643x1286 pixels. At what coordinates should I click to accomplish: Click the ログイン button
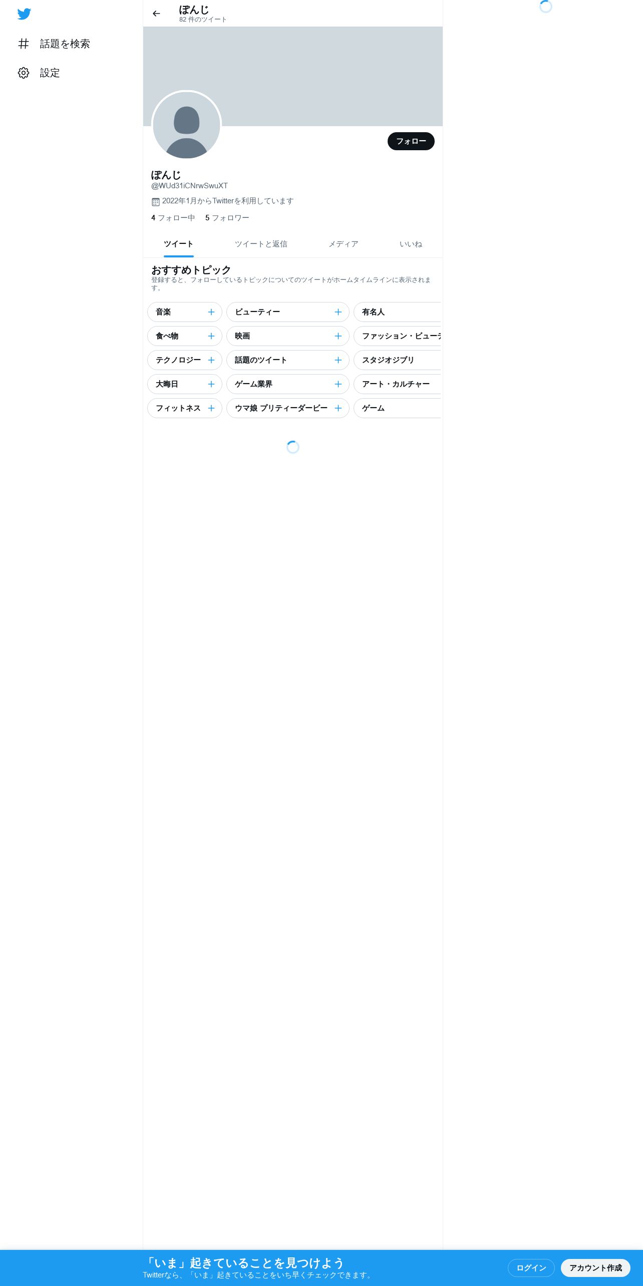click(531, 1268)
